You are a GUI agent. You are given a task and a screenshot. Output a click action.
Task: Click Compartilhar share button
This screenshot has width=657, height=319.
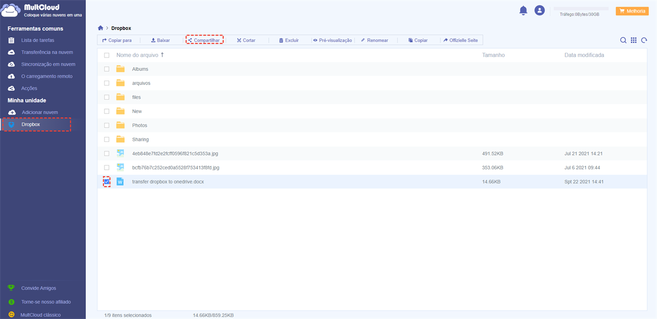(204, 40)
